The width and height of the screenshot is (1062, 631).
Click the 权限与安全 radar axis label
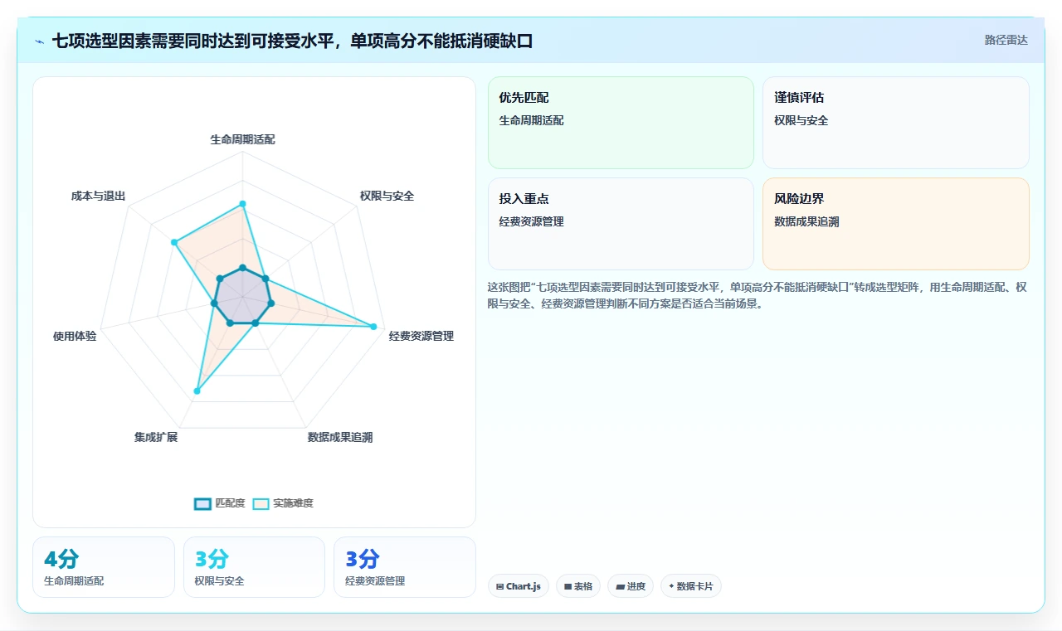point(387,196)
